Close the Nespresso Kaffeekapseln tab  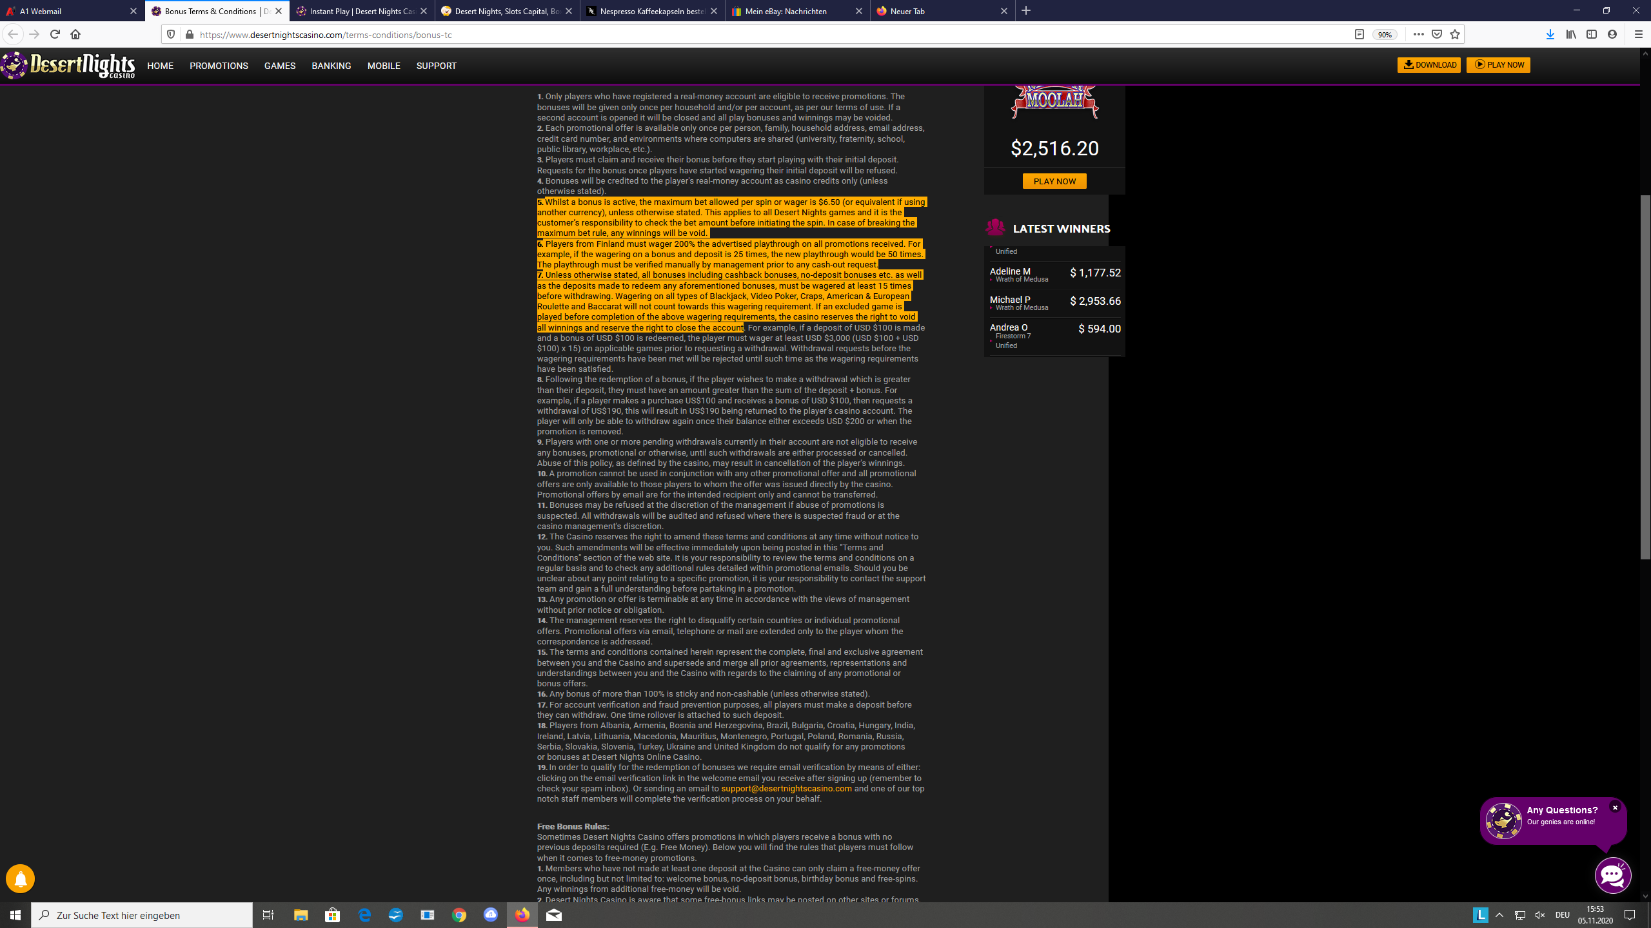[713, 11]
